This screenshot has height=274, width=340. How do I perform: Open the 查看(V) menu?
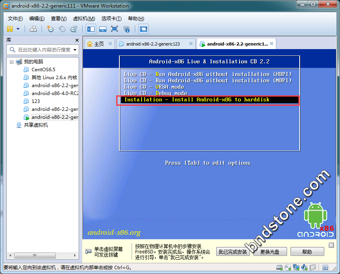[59, 19]
